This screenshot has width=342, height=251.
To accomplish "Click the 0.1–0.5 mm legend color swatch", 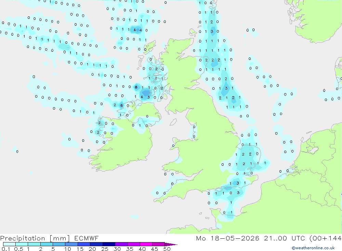I will click(x=9, y=244).
